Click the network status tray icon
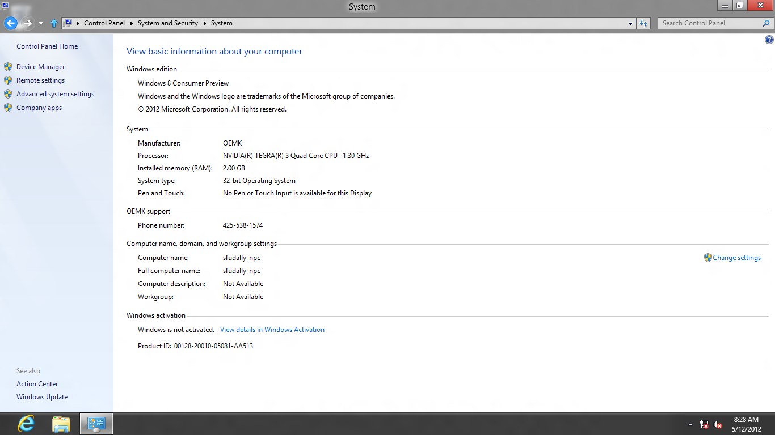 click(x=704, y=424)
